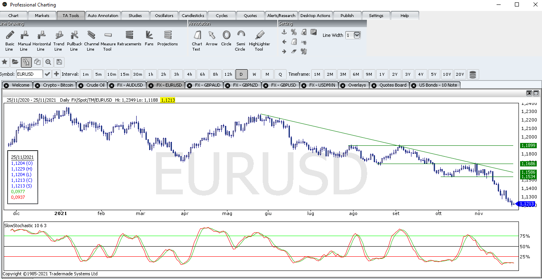Add symbol with the plus button
Viewport: 542px width, 279px height.
coord(56,74)
